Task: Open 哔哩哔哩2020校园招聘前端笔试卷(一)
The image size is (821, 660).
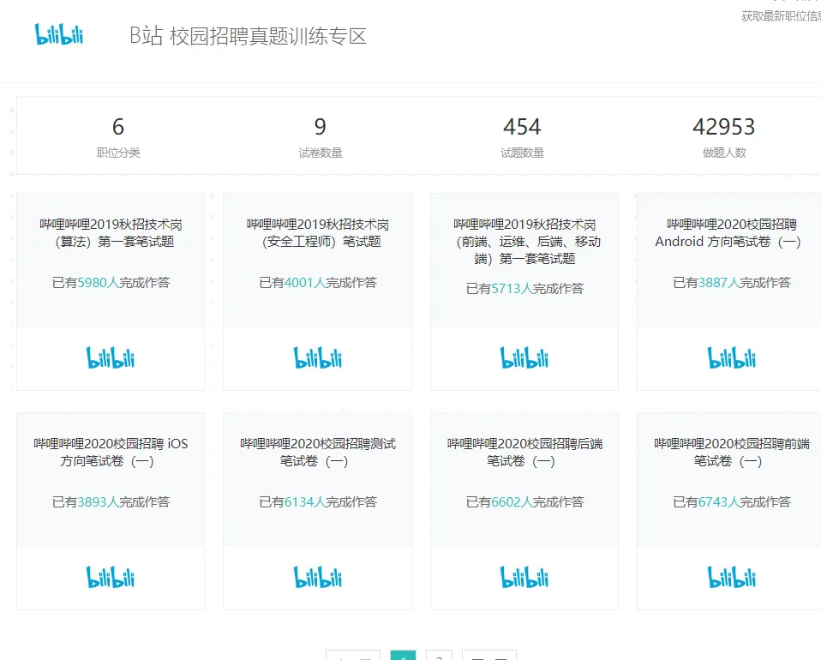Action: pos(732,452)
